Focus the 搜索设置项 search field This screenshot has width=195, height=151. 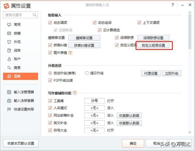(x=20, y=15)
